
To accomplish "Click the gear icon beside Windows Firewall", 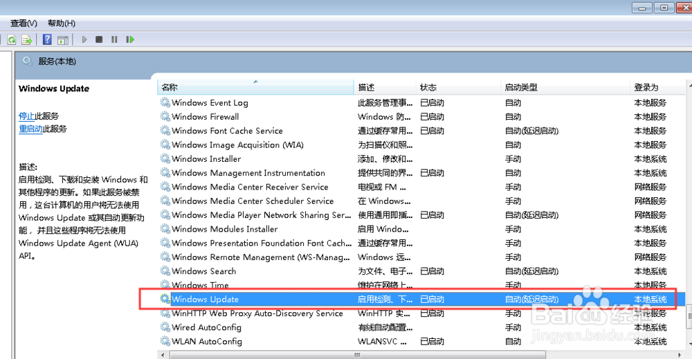I will tap(165, 116).
